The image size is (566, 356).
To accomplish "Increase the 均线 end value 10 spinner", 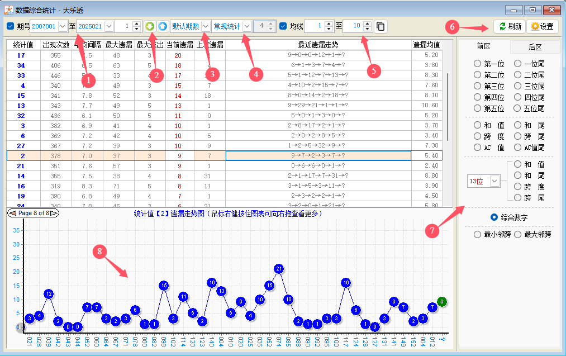I will (x=368, y=23).
